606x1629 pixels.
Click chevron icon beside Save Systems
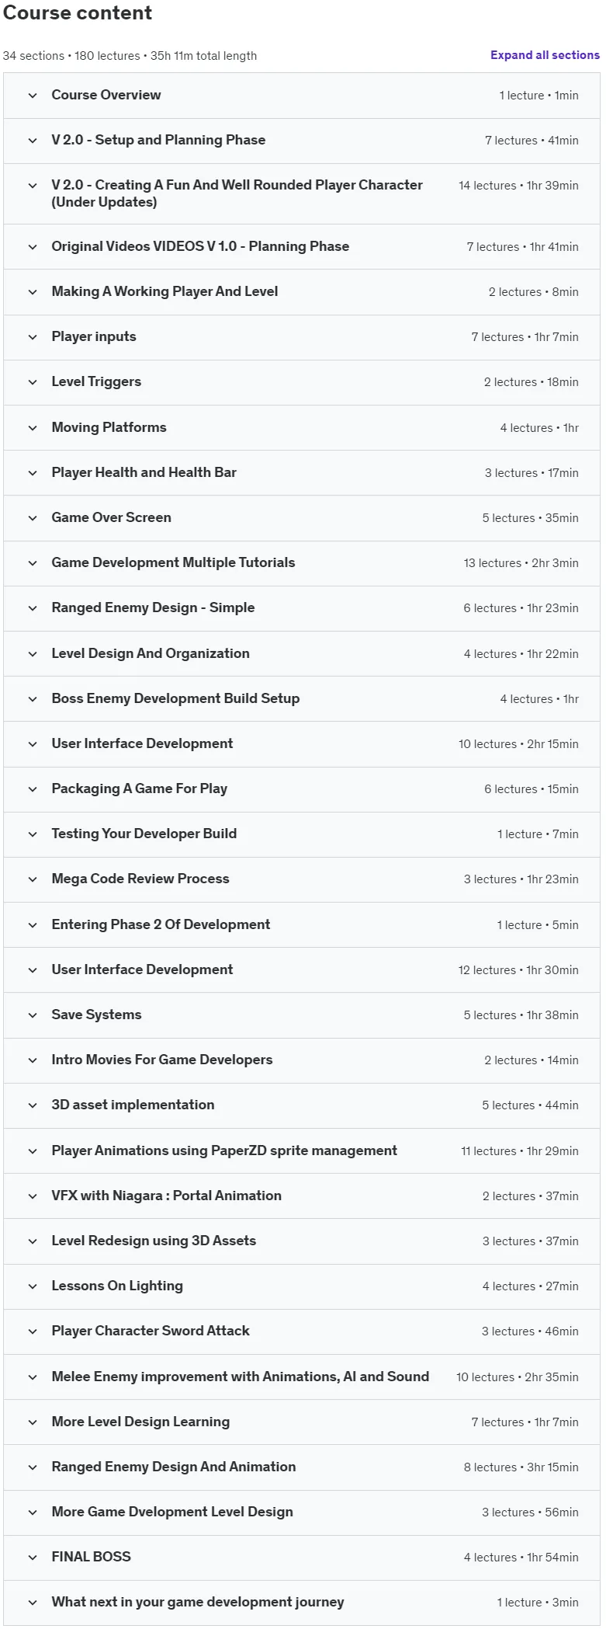pos(33,1015)
